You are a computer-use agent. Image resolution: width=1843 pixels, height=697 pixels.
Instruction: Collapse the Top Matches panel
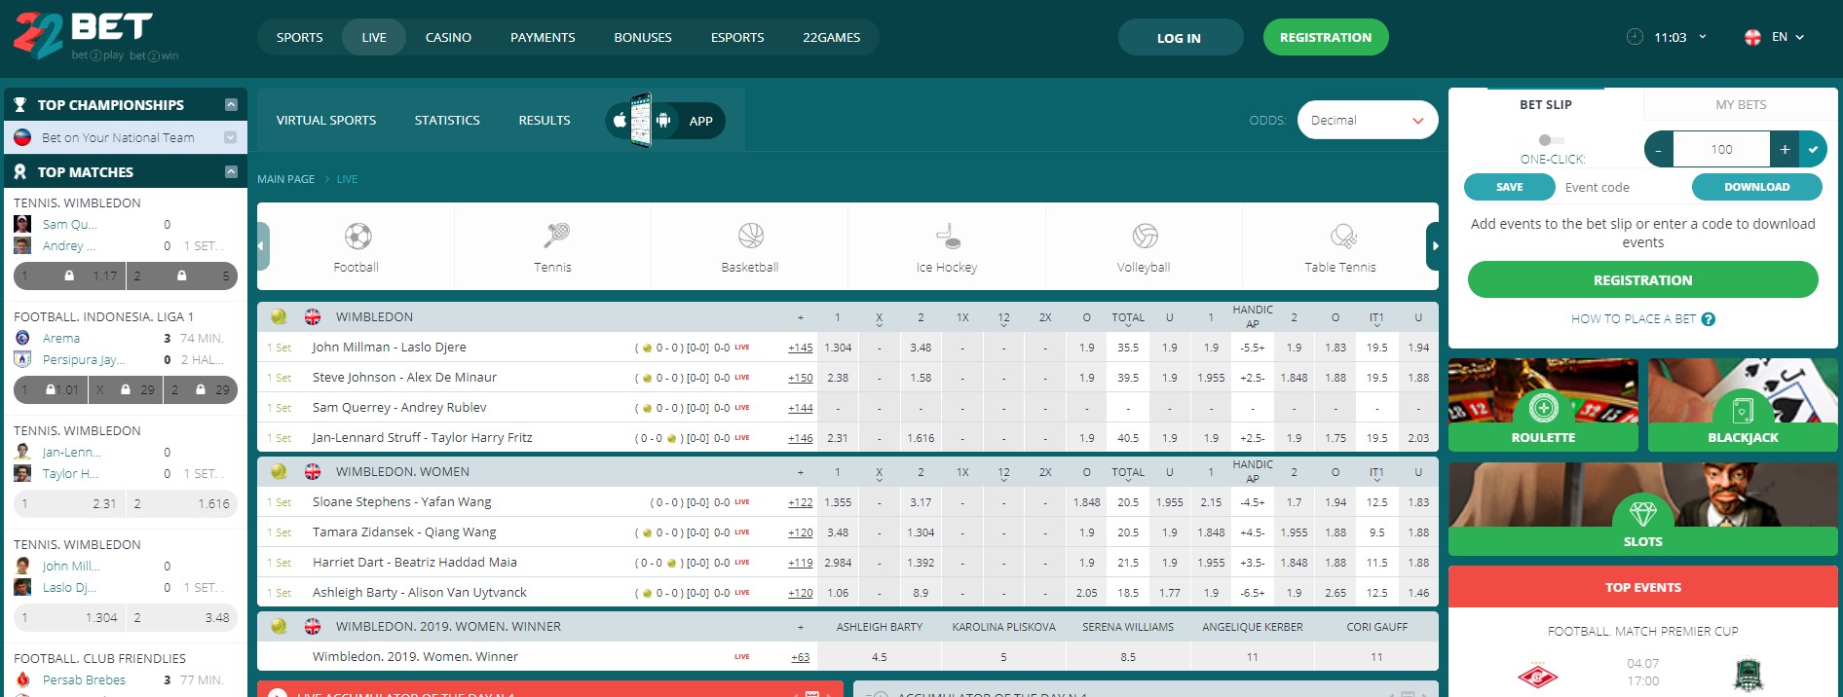tap(231, 171)
